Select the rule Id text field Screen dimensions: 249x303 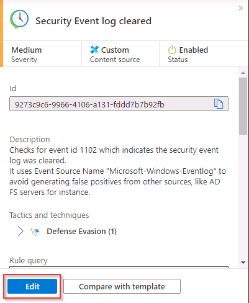tap(119, 104)
